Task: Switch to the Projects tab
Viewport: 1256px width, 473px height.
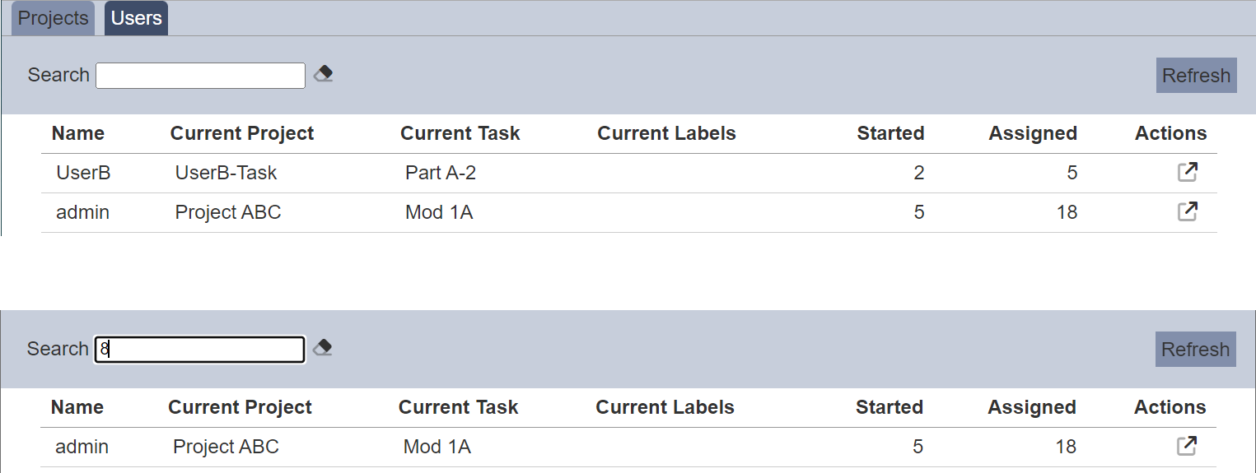Action: pos(54,18)
